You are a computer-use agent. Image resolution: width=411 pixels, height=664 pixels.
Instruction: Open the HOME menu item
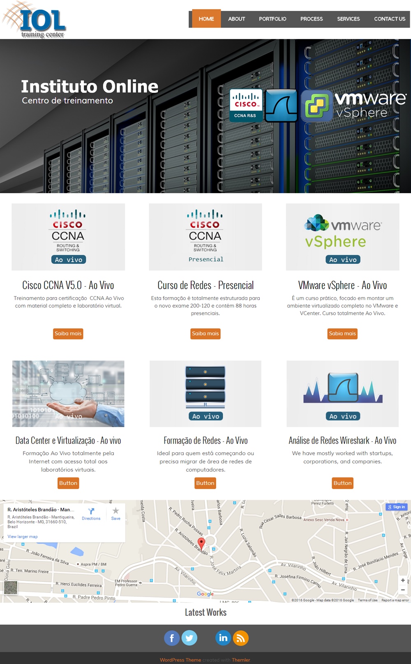[206, 19]
